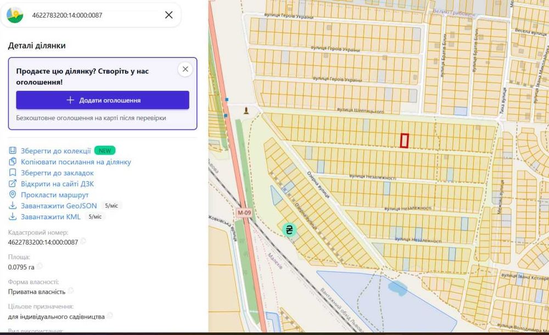Click the 'Площа:' label

click(x=19, y=257)
